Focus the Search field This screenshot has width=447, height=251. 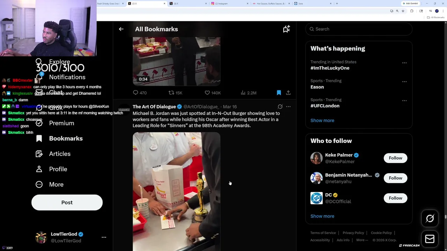click(359, 29)
